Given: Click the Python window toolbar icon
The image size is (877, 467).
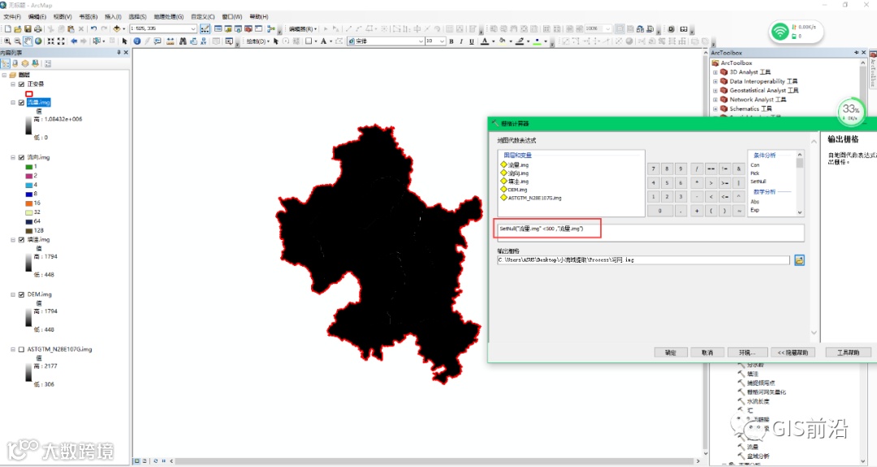Looking at the screenshot, I should (x=258, y=28).
